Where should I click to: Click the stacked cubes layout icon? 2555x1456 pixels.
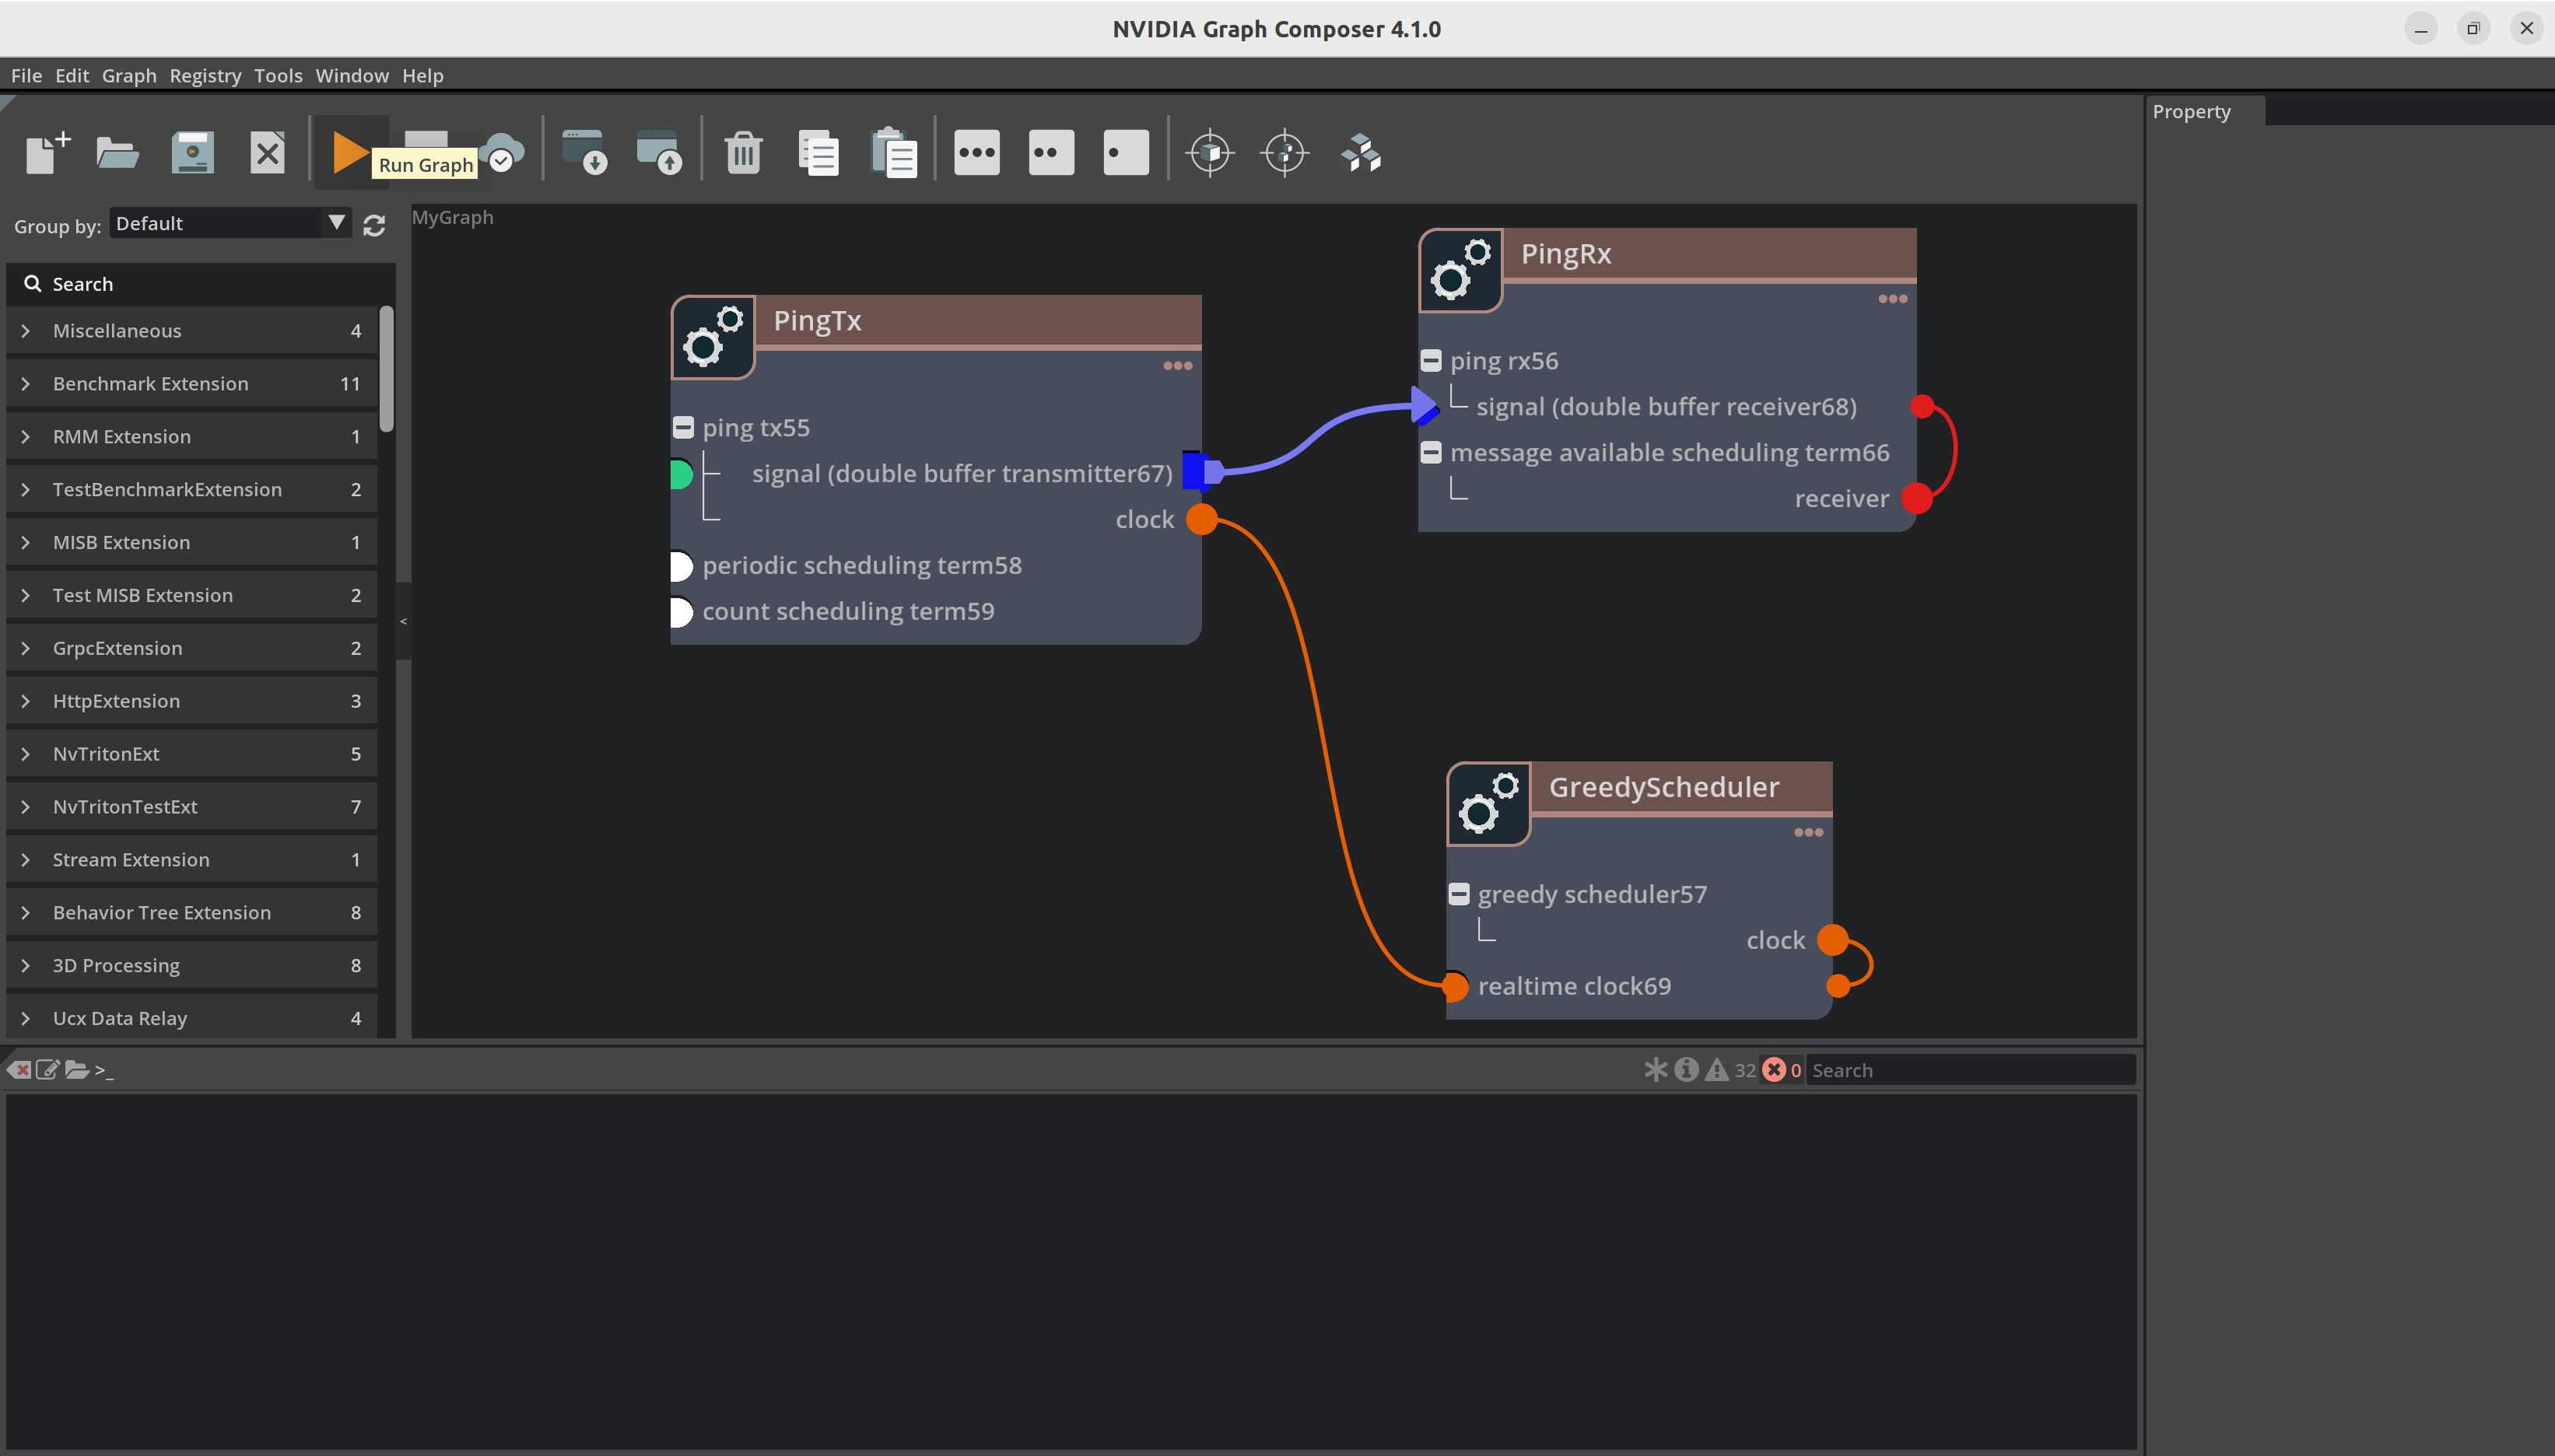pos(1360,153)
